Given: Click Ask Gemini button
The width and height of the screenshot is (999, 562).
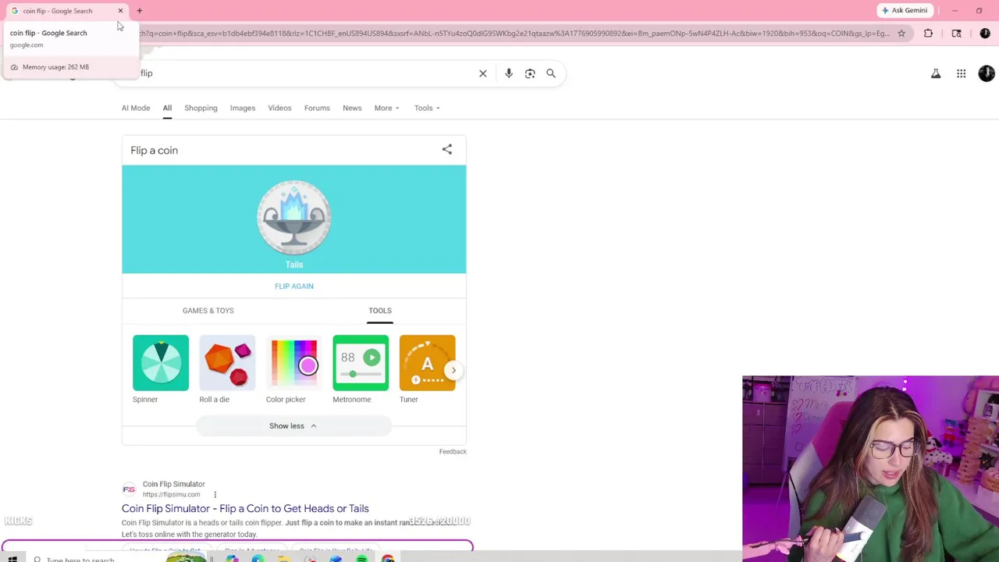Looking at the screenshot, I should coord(904,10).
